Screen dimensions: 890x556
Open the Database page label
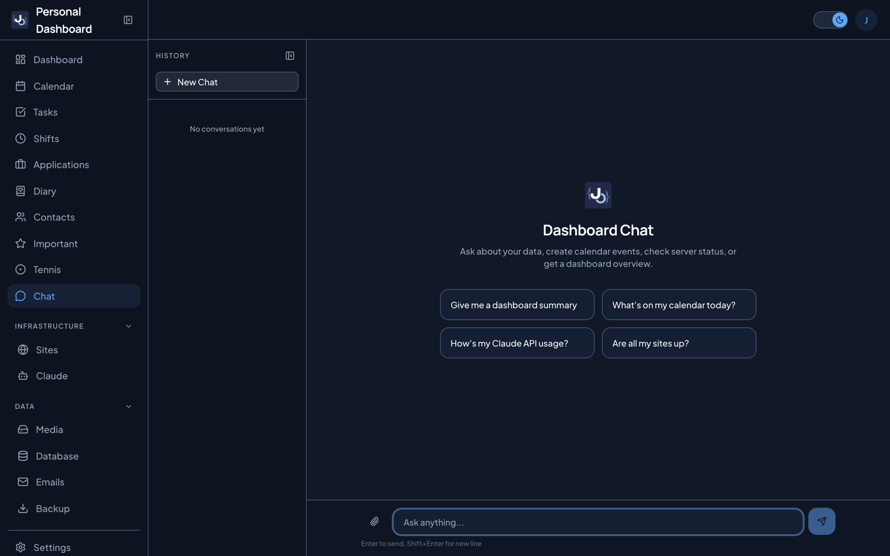(57, 456)
